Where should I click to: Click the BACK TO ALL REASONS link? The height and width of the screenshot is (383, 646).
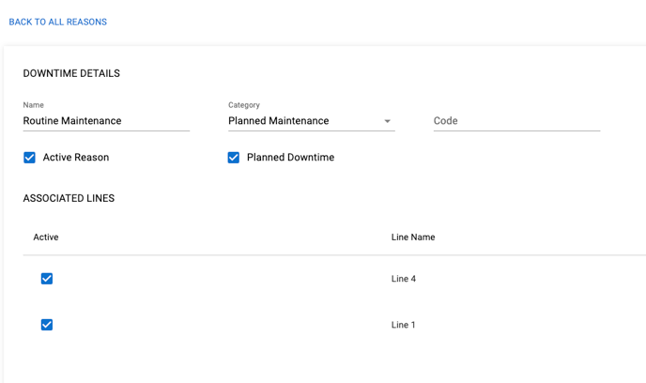57,22
